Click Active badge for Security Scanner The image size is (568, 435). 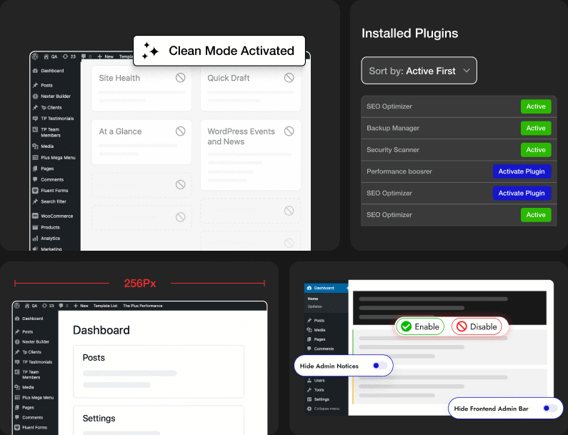coord(536,149)
